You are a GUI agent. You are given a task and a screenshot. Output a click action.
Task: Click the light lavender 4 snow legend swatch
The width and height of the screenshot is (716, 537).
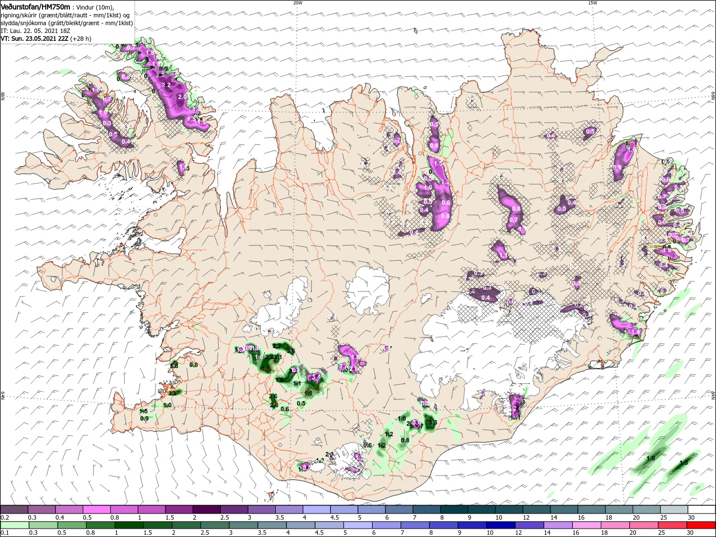pyautogui.click(x=317, y=510)
